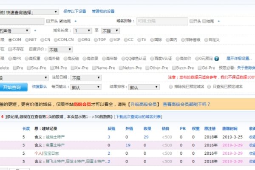This screenshot has height=170, width=255.
Task: Open the domain length minimum dropdown showing 1
Action: click(82, 31)
